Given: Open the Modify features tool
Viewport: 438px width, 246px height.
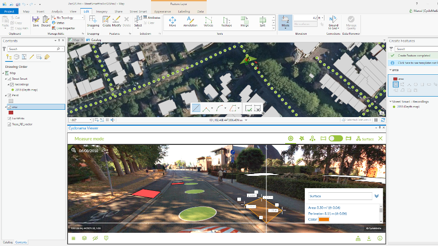Looking at the screenshot, I should tap(116, 21).
